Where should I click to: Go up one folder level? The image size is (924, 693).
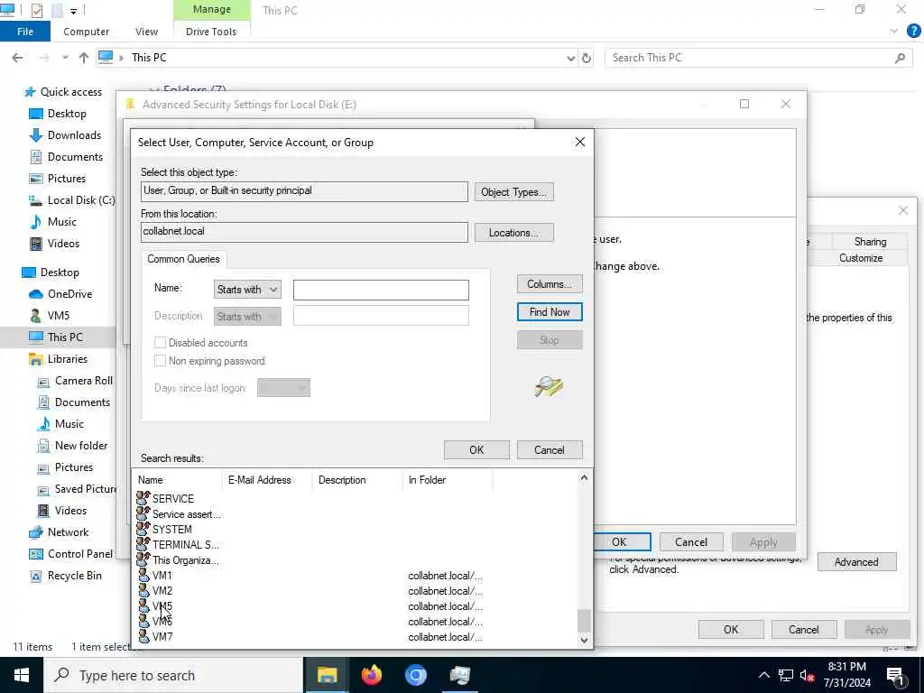coord(84,58)
